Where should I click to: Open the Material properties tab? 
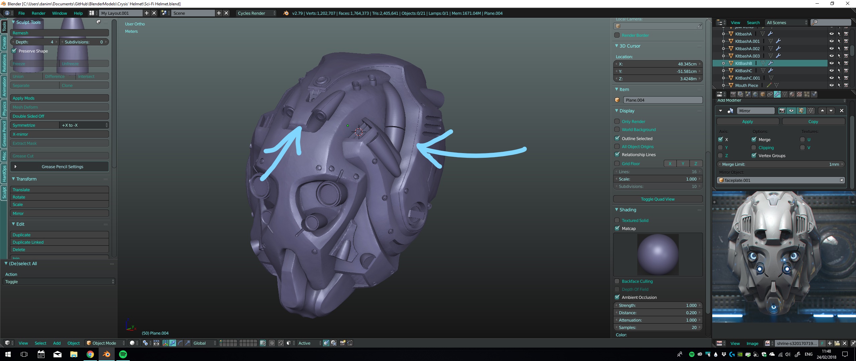[792, 94]
